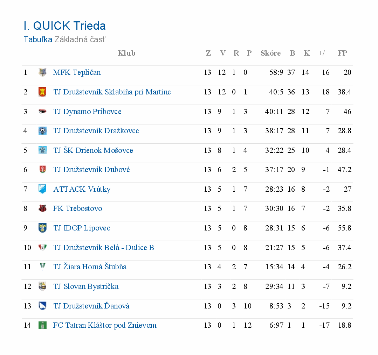This screenshot has height=355, width=378.
Task: Open the TJ Družstevník Ďanová link
Action: pos(91,306)
